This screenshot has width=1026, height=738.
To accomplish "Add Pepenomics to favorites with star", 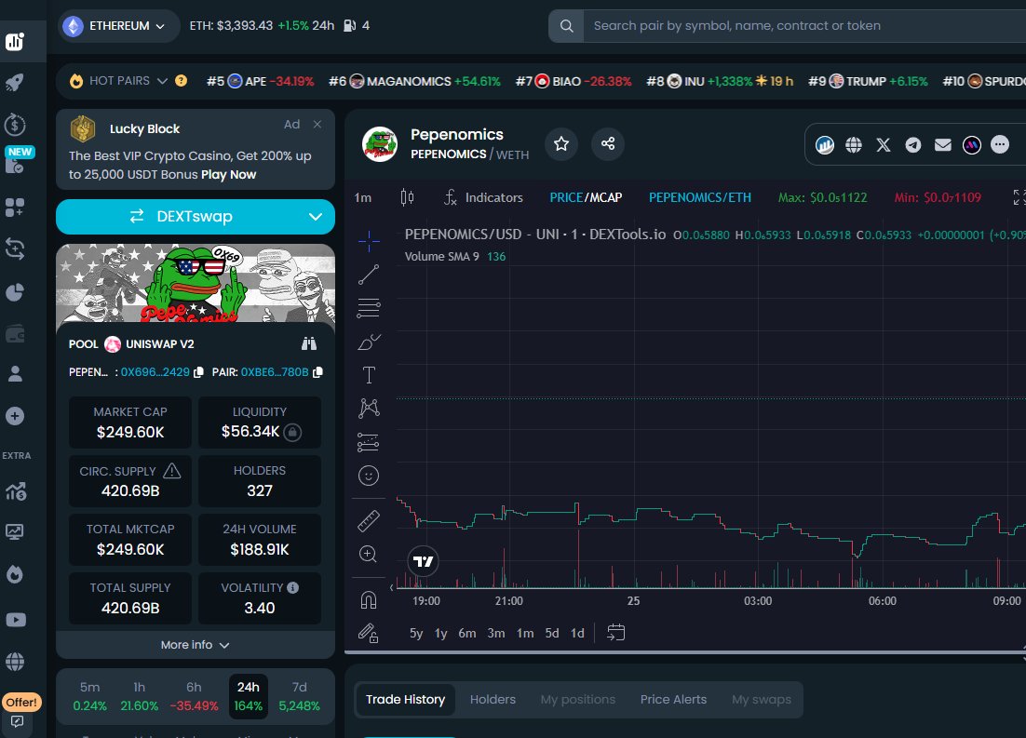I will (x=561, y=144).
